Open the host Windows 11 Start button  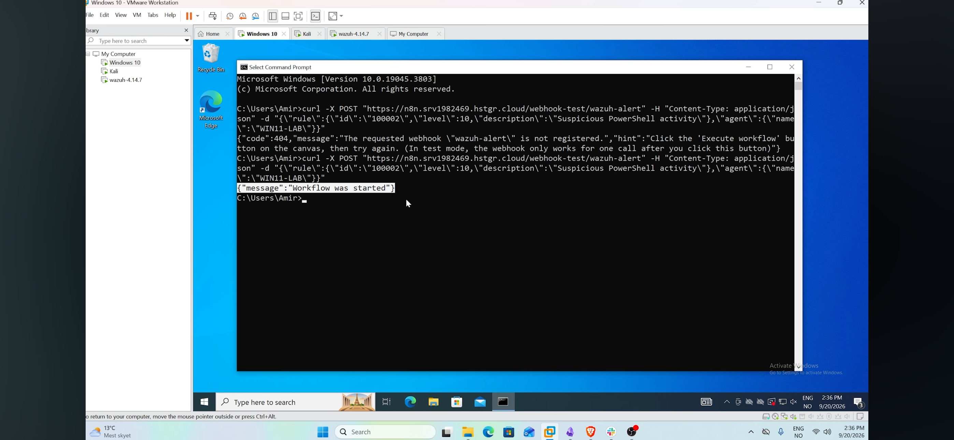click(323, 432)
